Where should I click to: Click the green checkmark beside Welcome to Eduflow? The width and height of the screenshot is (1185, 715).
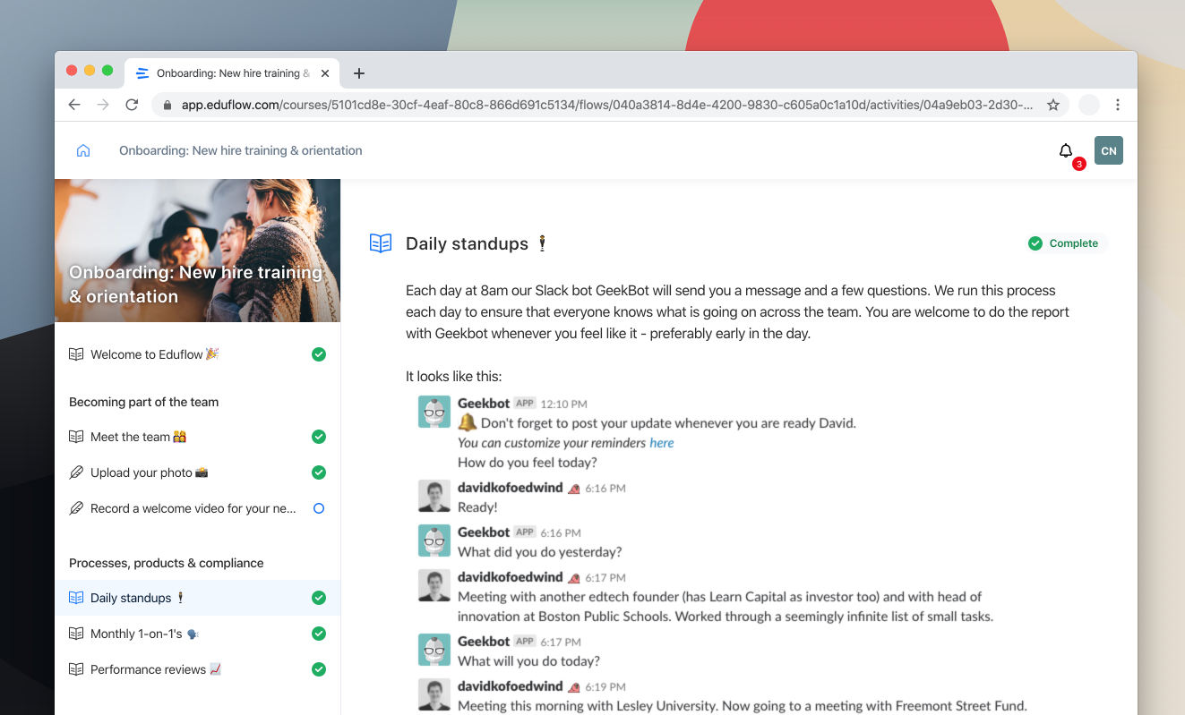(x=318, y=354)
